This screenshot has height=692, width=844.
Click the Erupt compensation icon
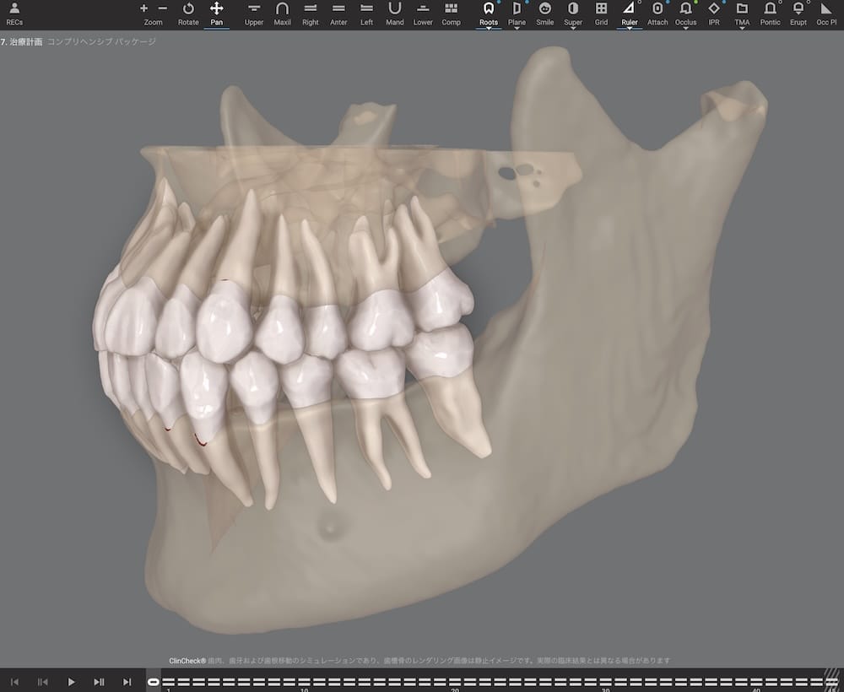click(798, 8)
